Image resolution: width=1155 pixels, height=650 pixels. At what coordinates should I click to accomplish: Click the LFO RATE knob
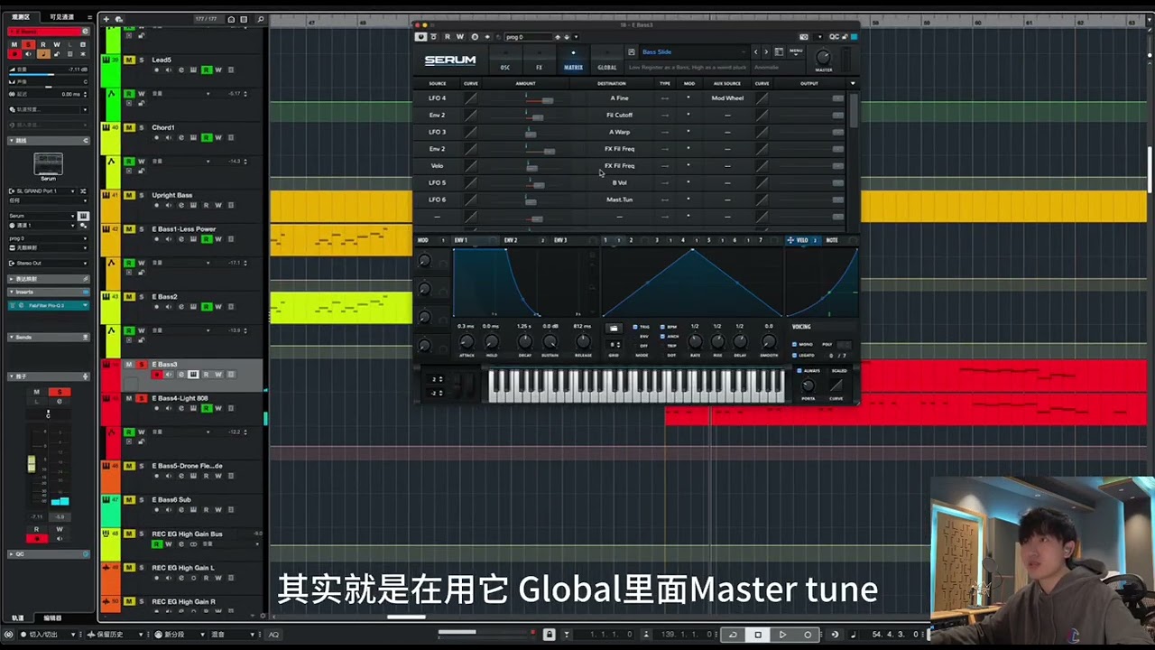coord(695,342)
